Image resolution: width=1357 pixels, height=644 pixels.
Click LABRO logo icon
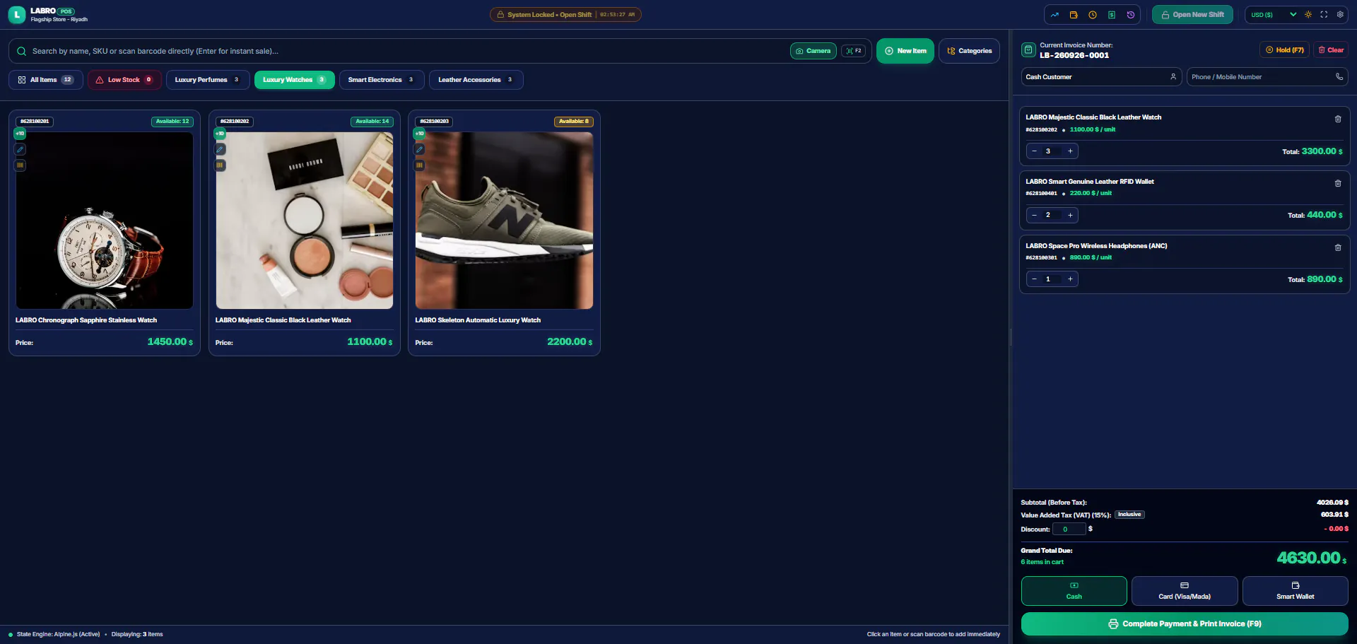coord(17,15)
